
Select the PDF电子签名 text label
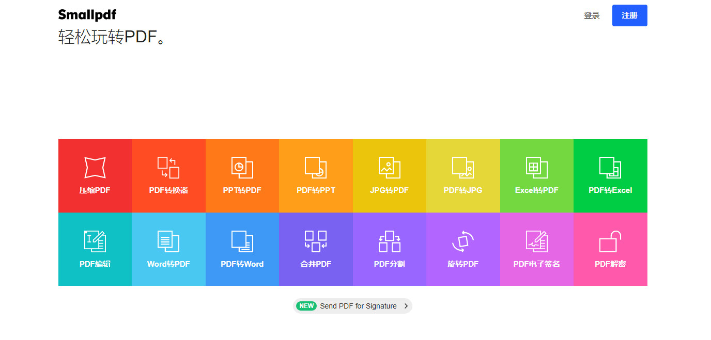coord(536,264)
